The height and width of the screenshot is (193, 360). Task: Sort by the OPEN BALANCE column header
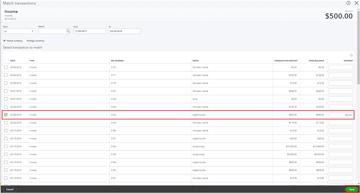pos(316,61)
